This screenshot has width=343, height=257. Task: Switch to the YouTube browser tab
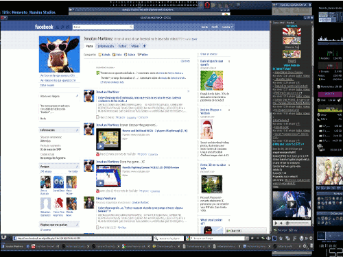[45, 246]
